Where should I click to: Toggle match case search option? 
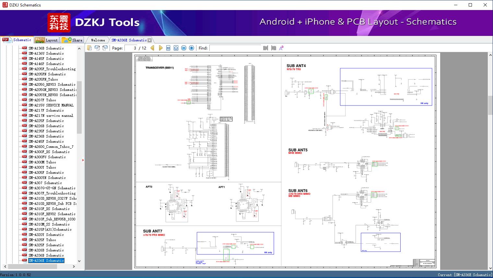pos(281,48)
